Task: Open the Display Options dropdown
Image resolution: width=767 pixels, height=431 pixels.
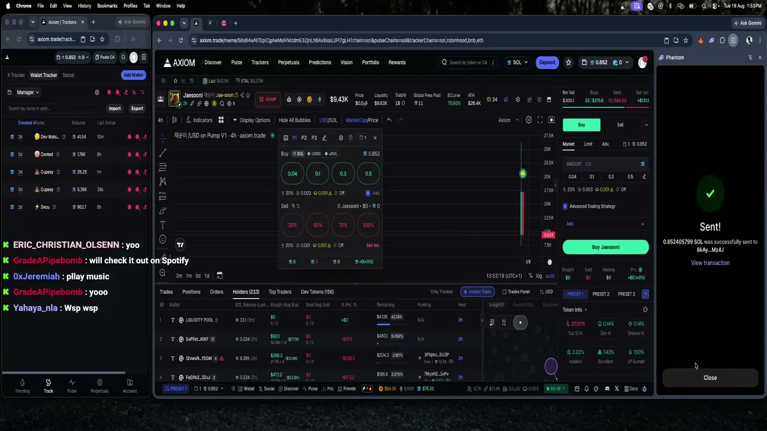Action: (x=252, y=120)
